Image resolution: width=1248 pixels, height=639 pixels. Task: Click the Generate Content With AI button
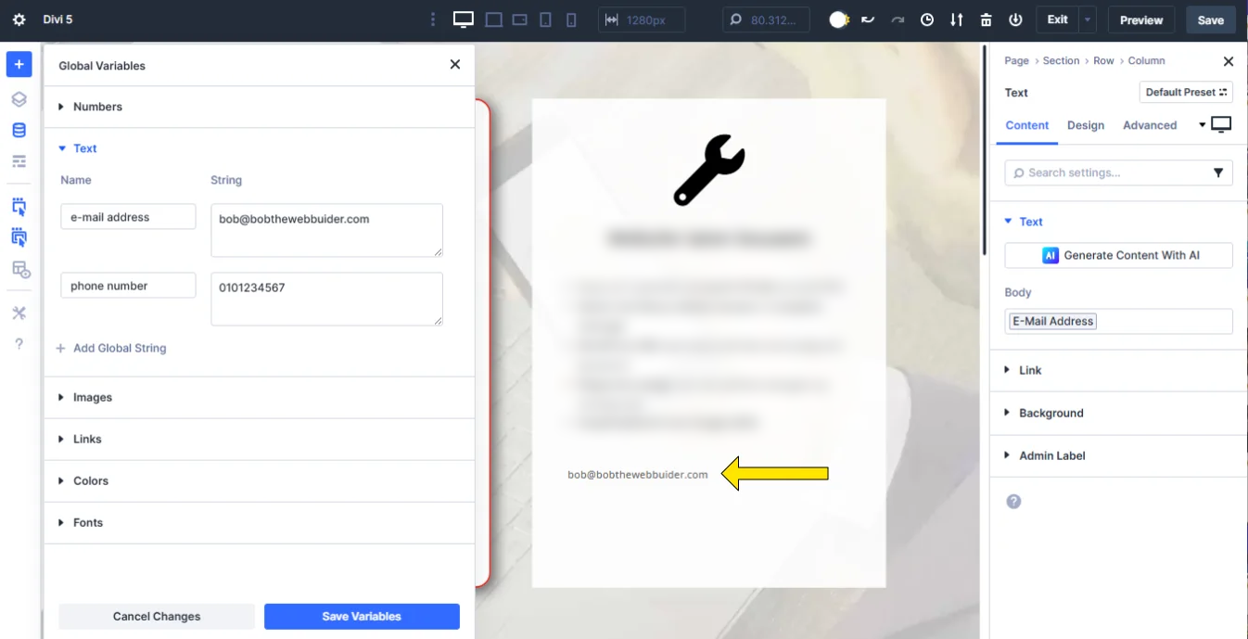(1118, 255)
